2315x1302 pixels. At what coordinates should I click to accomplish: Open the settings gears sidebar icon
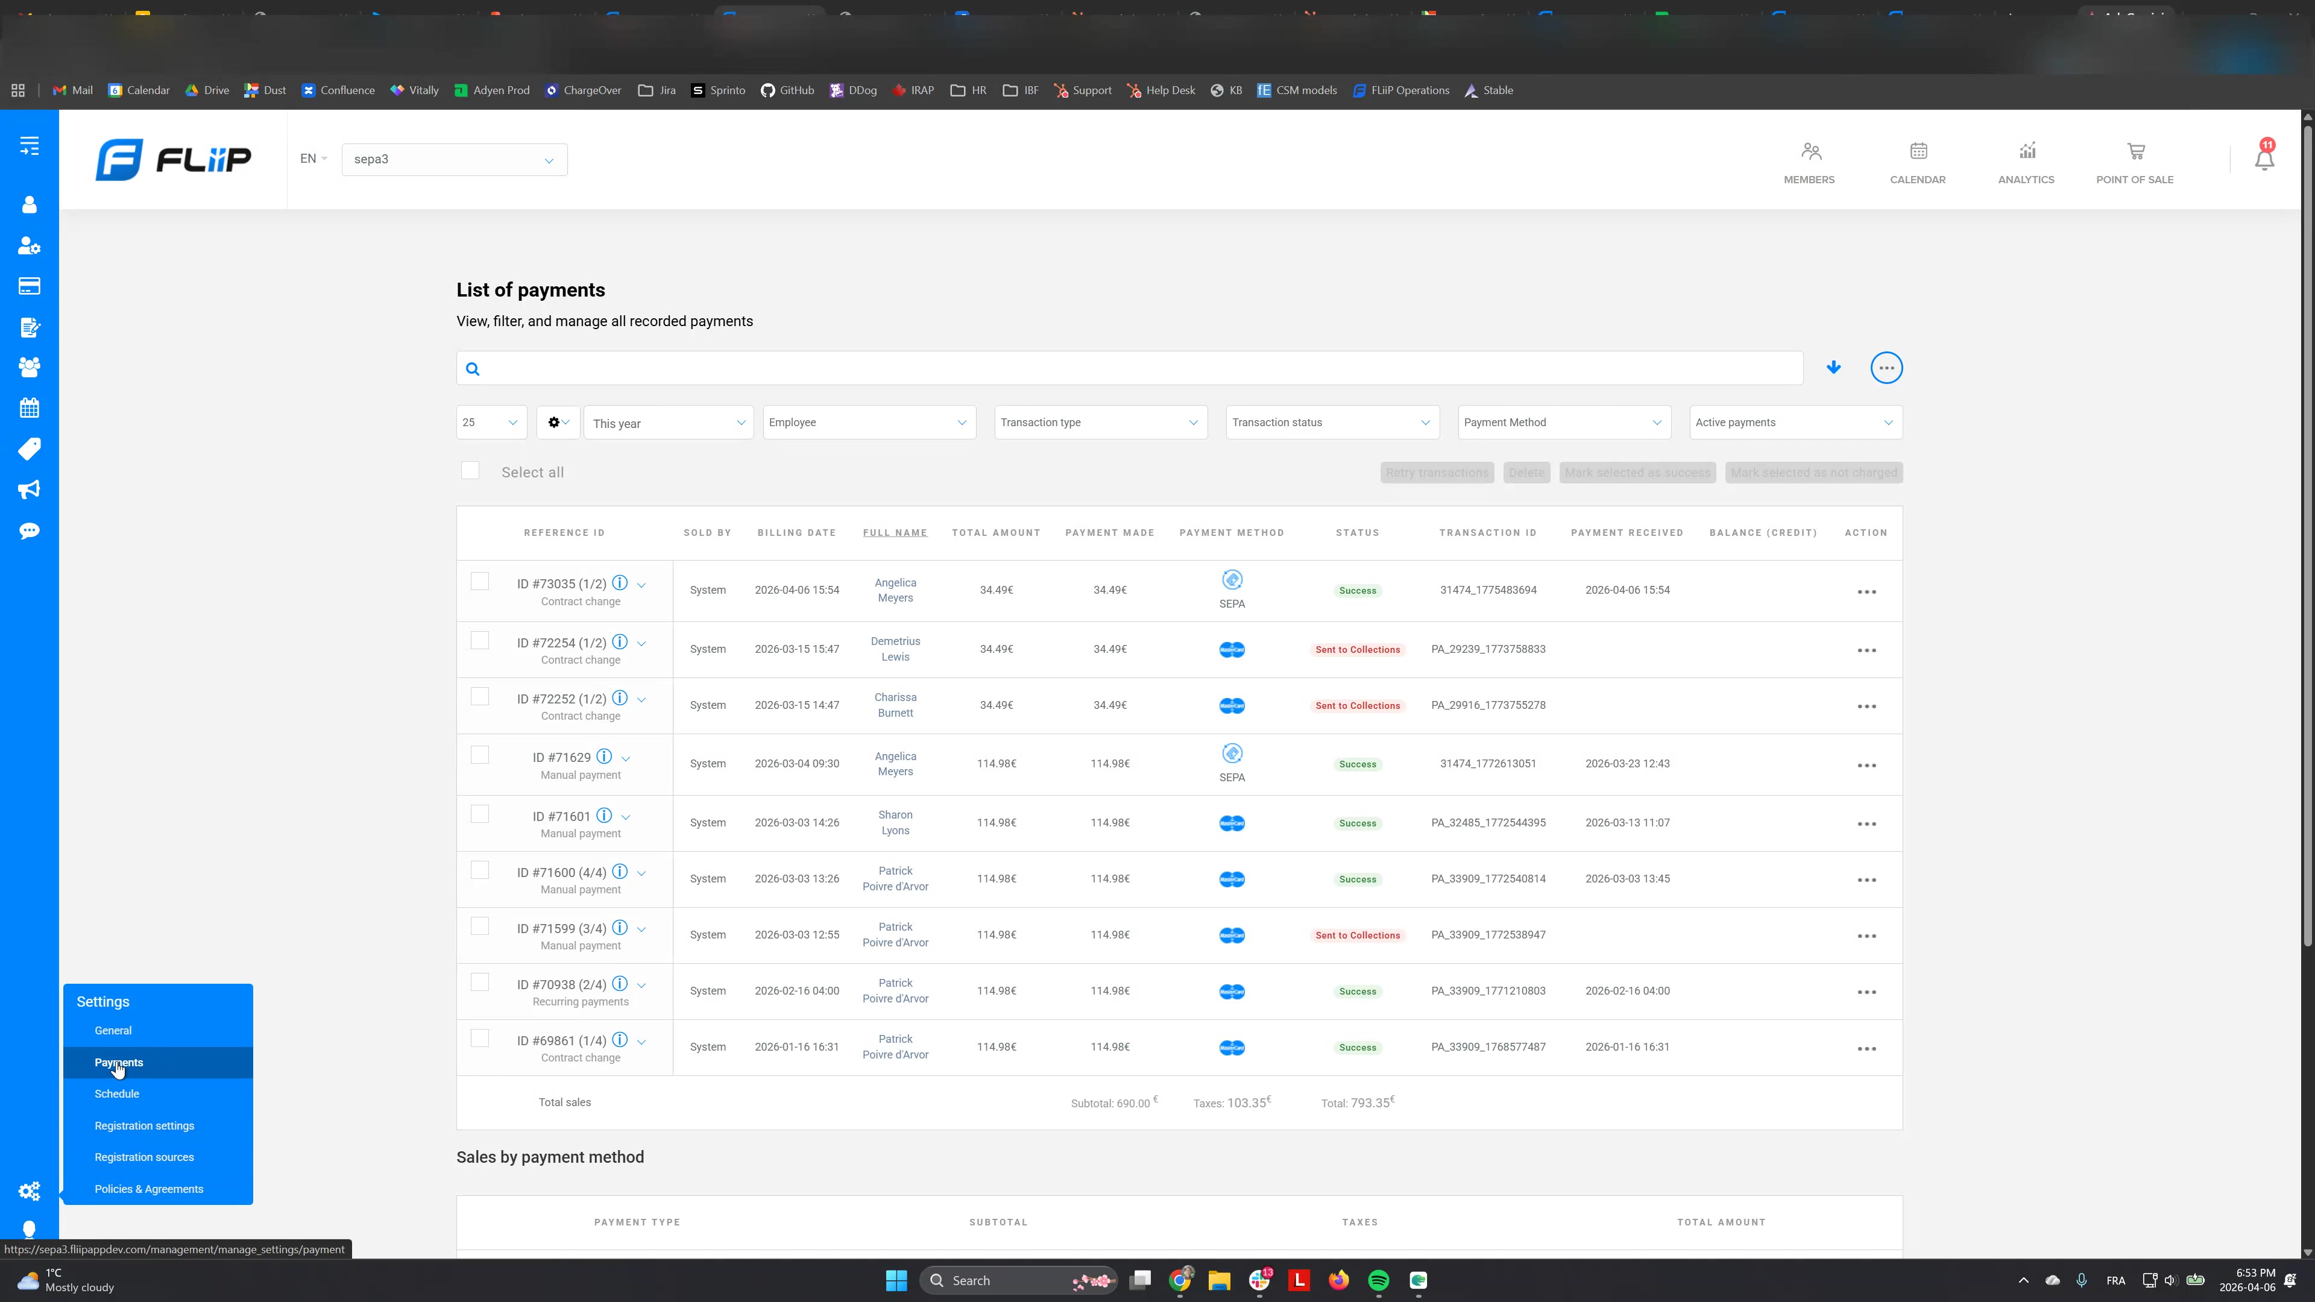[x=30, y=1192]
